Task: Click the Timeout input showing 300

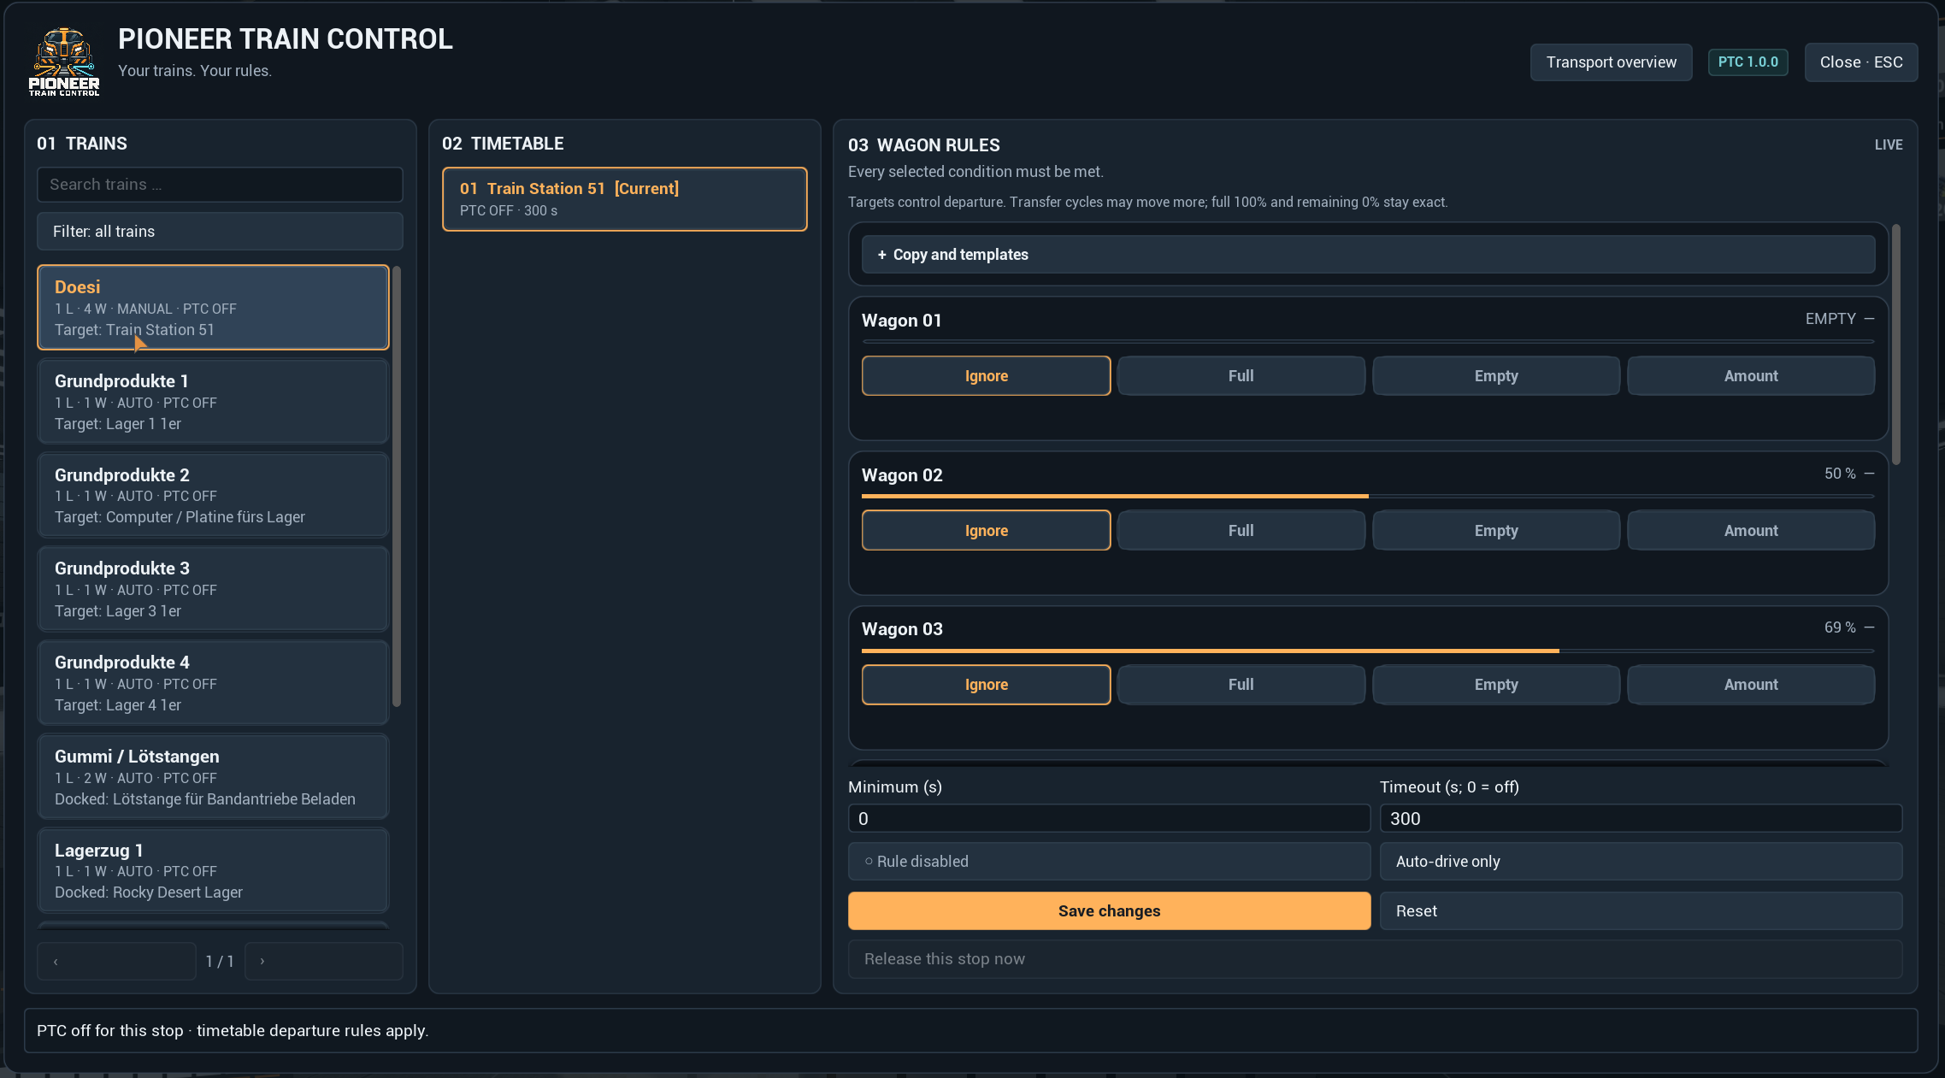Action: (x=1641, y=819)
